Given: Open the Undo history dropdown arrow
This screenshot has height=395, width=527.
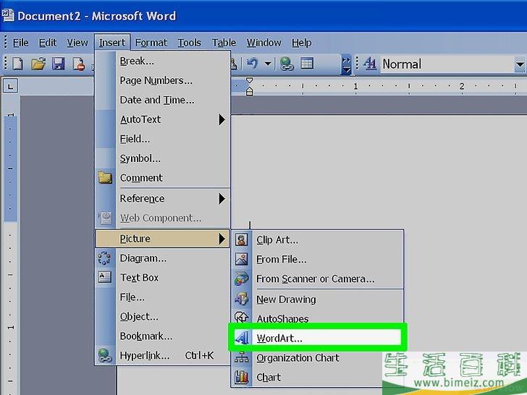Looking at the screenshot, I should pyautogui.click(x=268, y=63).
